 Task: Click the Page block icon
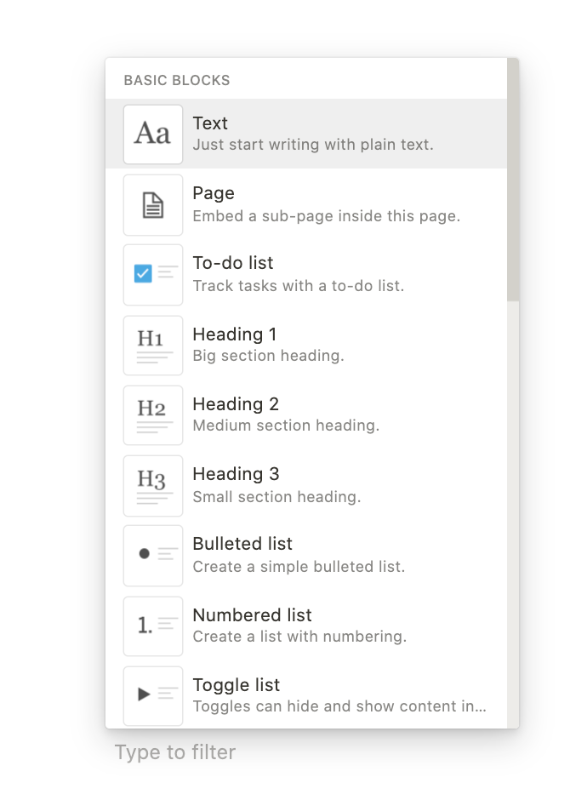152,204
